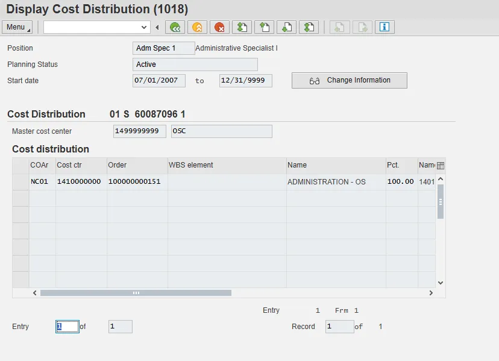The height and width of the screenshot is (361, 499).
Task: Go to first page icon
Action: pos(242,27)
